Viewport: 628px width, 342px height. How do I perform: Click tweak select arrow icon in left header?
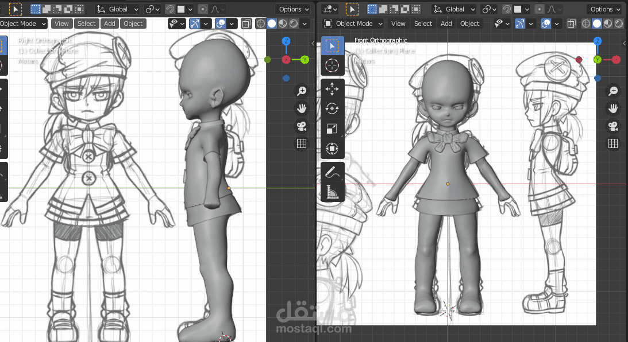(15, 9)
